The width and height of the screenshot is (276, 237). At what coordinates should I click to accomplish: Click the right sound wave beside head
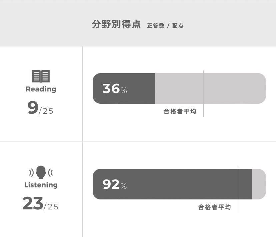(50, 173)
